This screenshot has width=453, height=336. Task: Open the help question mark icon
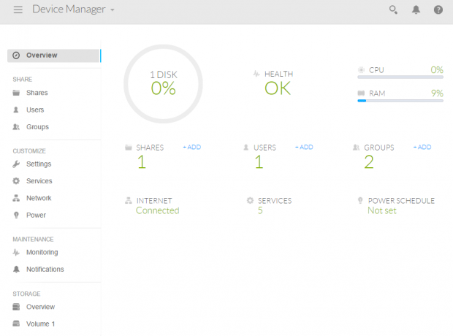[438, 9]
